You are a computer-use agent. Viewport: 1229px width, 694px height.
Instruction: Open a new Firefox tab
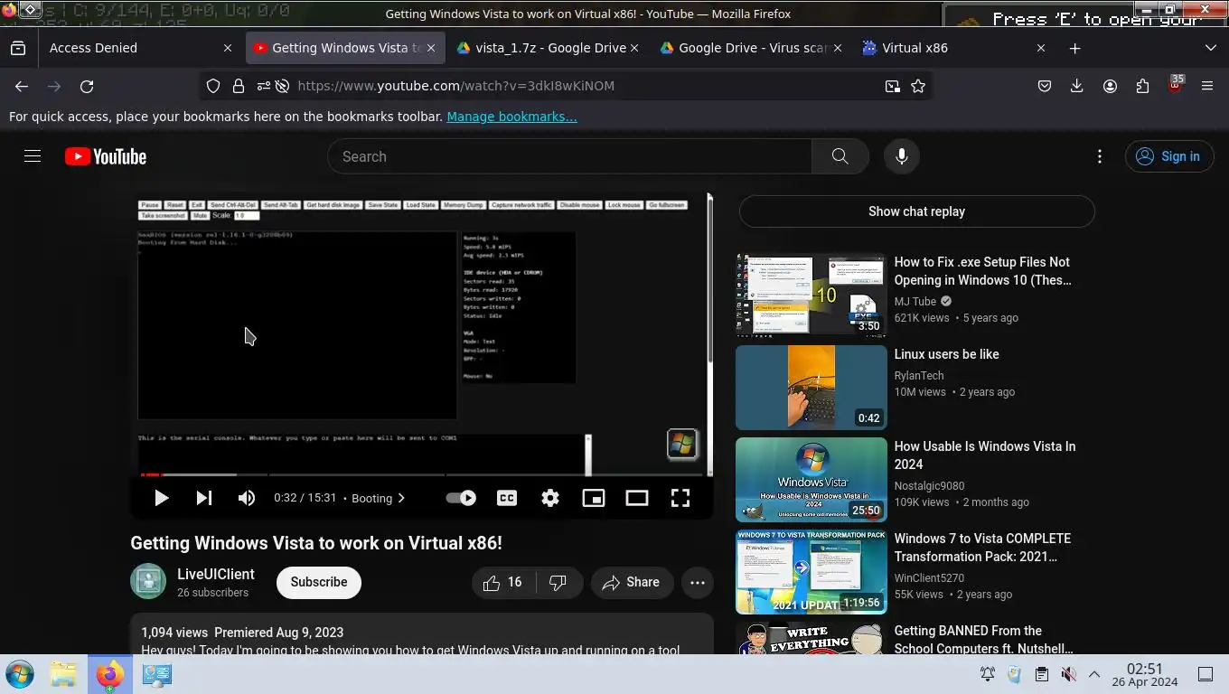pos(1074,48)
